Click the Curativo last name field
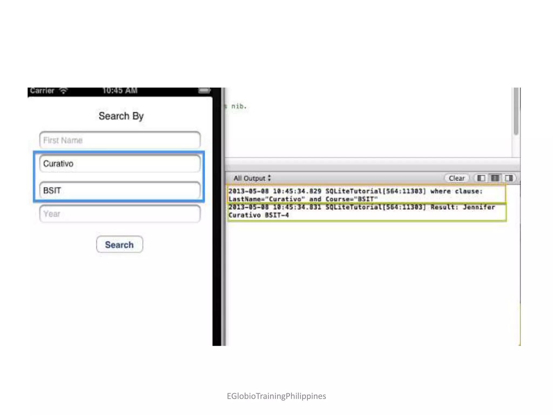Screen dimensions: 553x415 [120, 164]
